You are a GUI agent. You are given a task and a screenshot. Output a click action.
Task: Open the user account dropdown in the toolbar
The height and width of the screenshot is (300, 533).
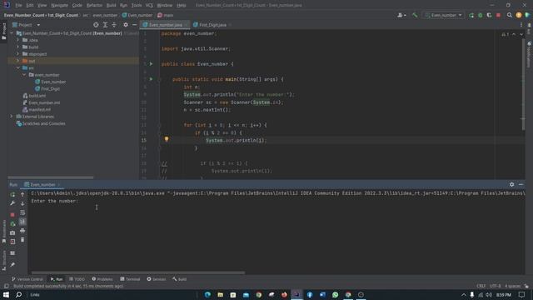[401, 15]
